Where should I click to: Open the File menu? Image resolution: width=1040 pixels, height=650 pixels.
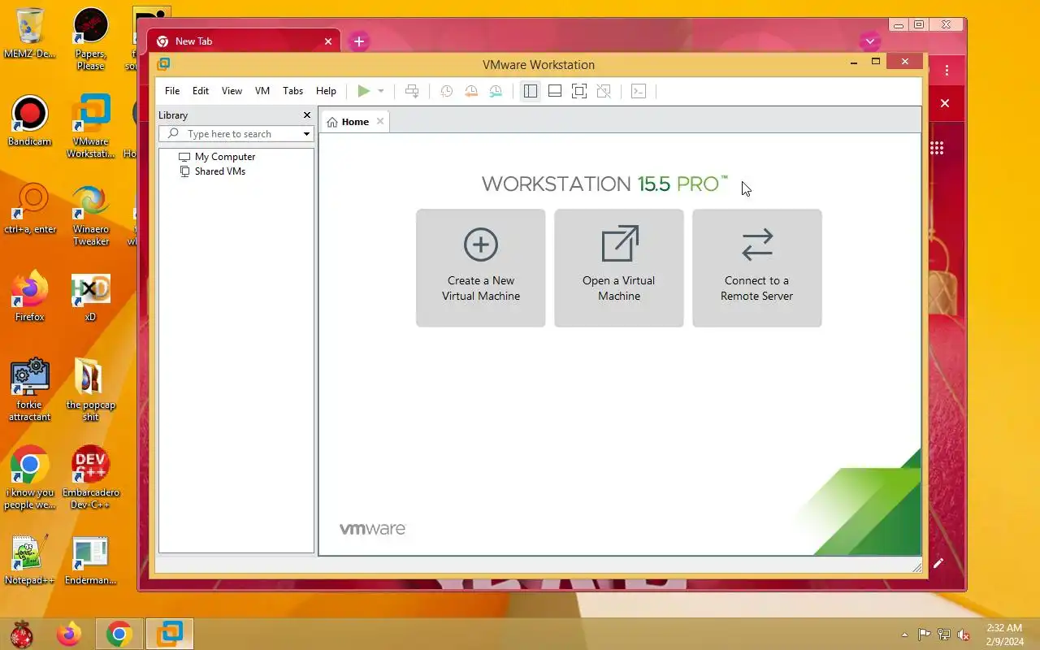click(x=172, y=91)
